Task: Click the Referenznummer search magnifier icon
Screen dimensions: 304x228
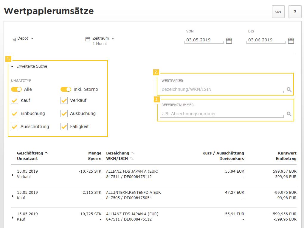Action: 289,114
